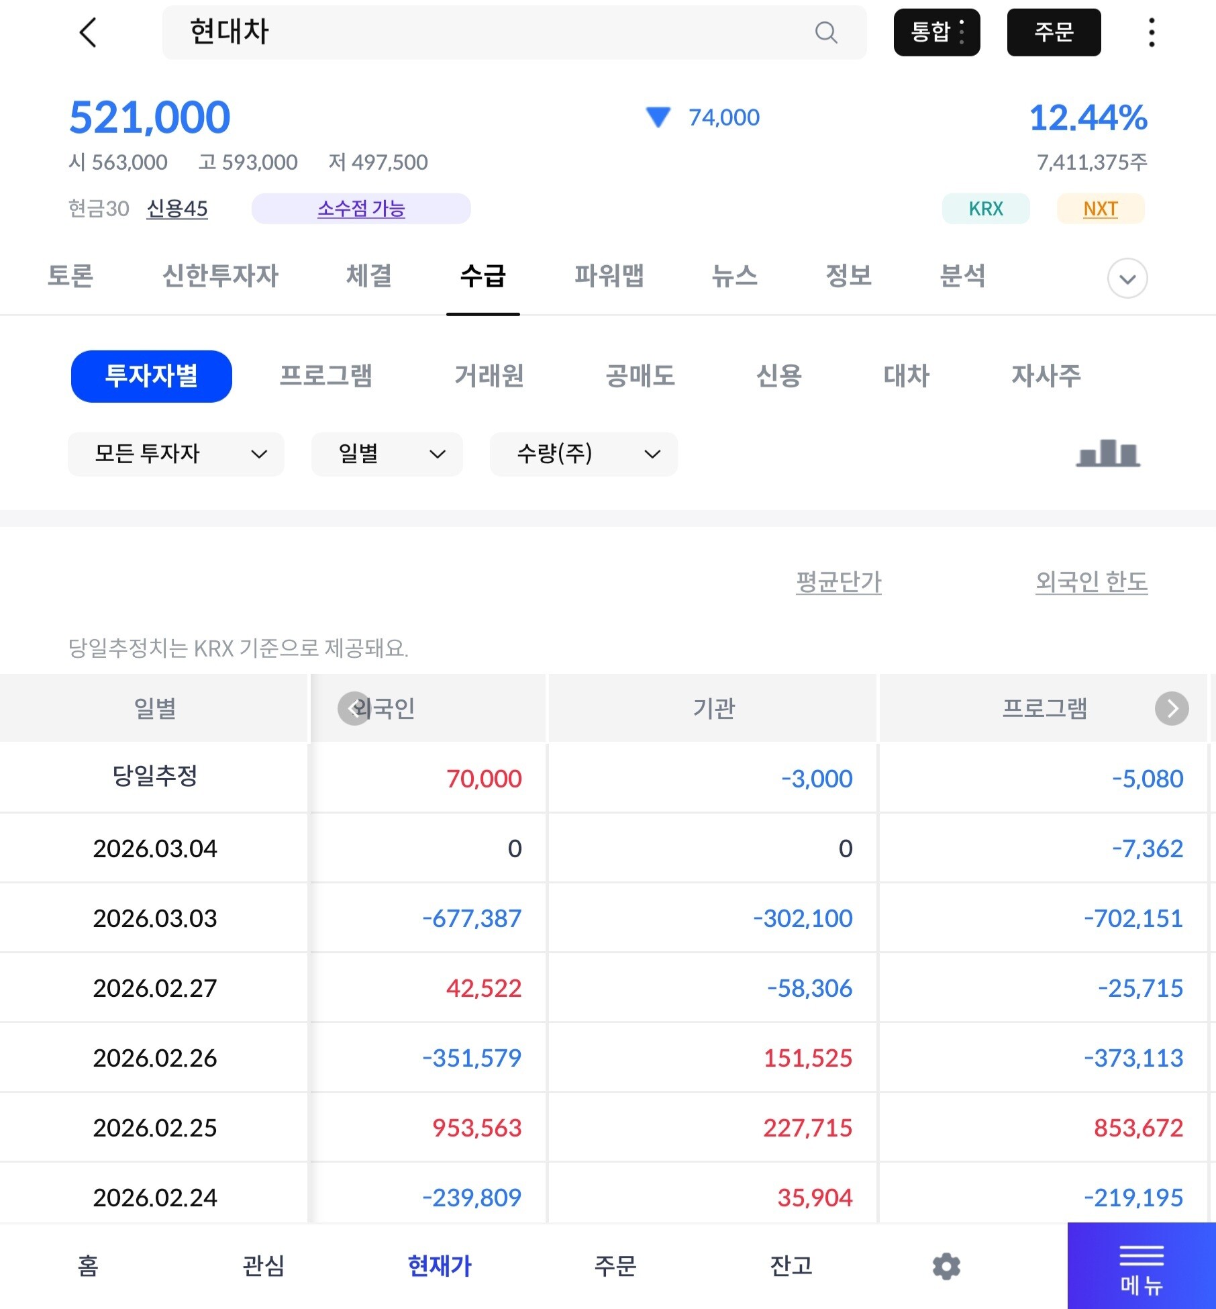
Task: Click the 소수점 가능 link
Action: pos(361,209)
